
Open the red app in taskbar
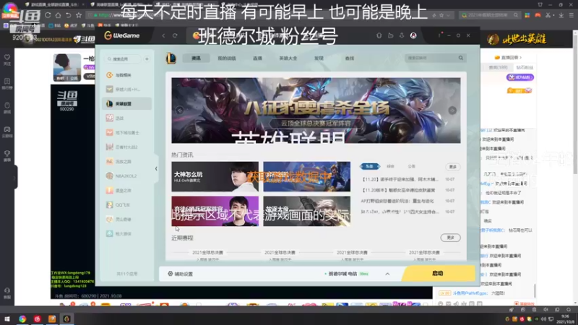click(38, 318)
